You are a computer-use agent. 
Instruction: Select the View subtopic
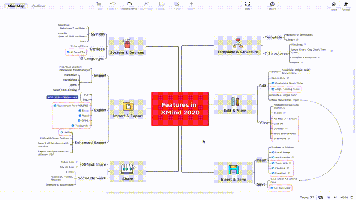(264, 122)
